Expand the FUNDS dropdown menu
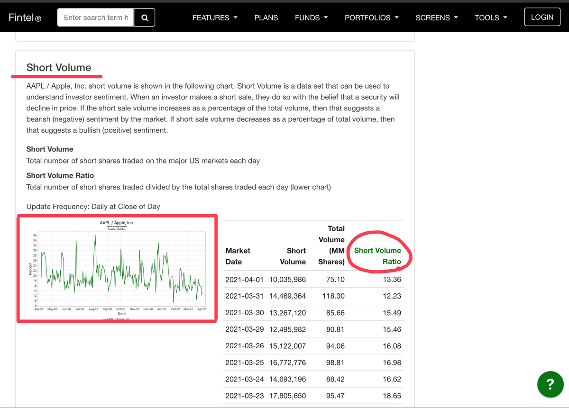This screenshot has height=408, width=569. click(x=311, y=18)
